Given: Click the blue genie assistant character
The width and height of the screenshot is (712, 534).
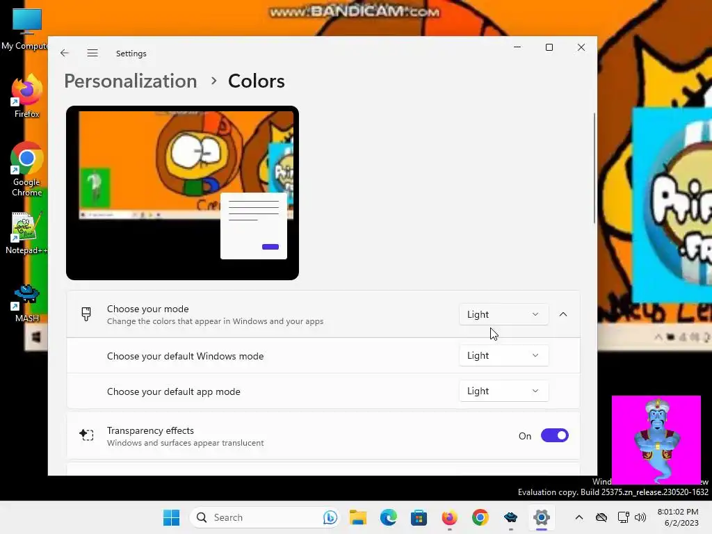Looking at the screenshot, I should [656, 440].
